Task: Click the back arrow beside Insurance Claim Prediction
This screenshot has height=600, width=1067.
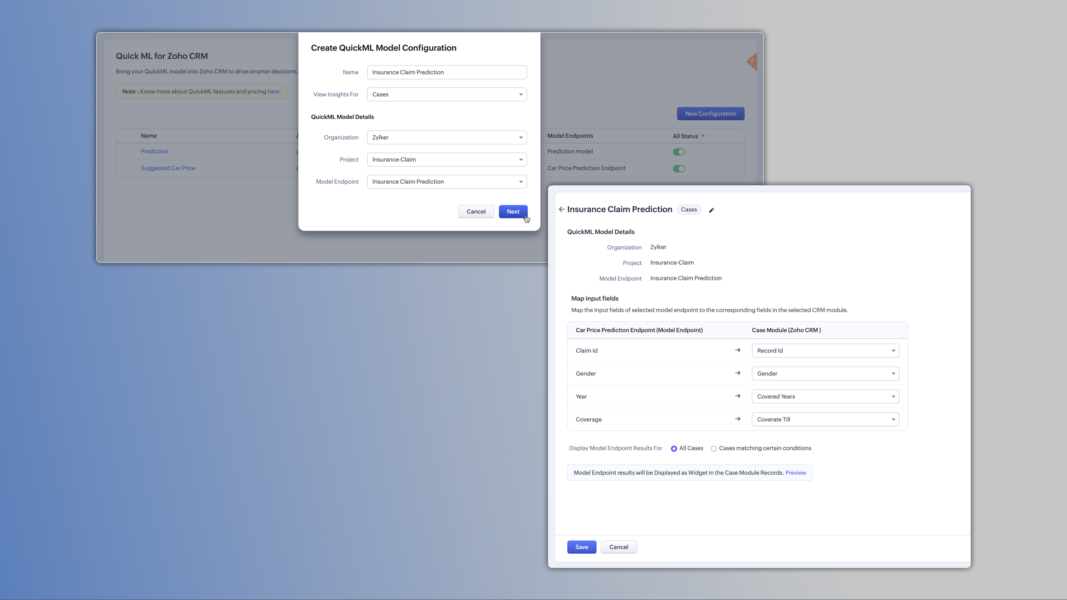Action: (x=561, y=209)
